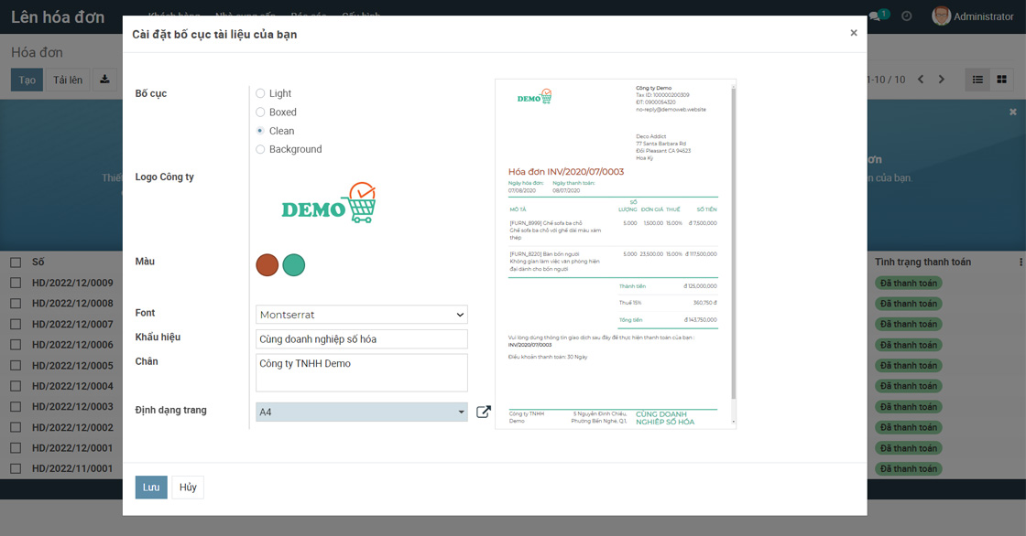Image resolution: width=1026 pixels, height=536 pixels.
Task: Click the Lưu button
Action: click(151, 488)
